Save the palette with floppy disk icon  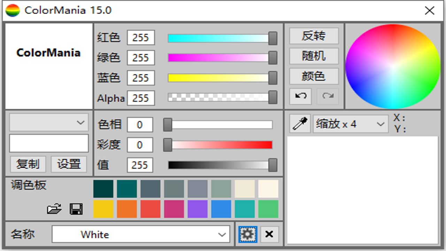coord(76,209)
